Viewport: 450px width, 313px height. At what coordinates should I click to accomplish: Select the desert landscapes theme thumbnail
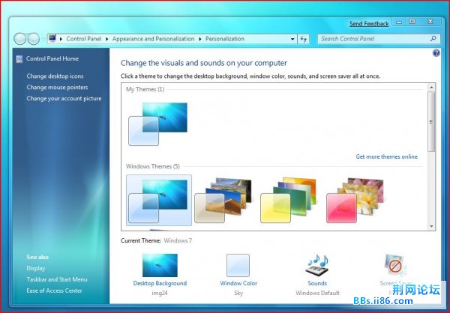tap(223, 201)
